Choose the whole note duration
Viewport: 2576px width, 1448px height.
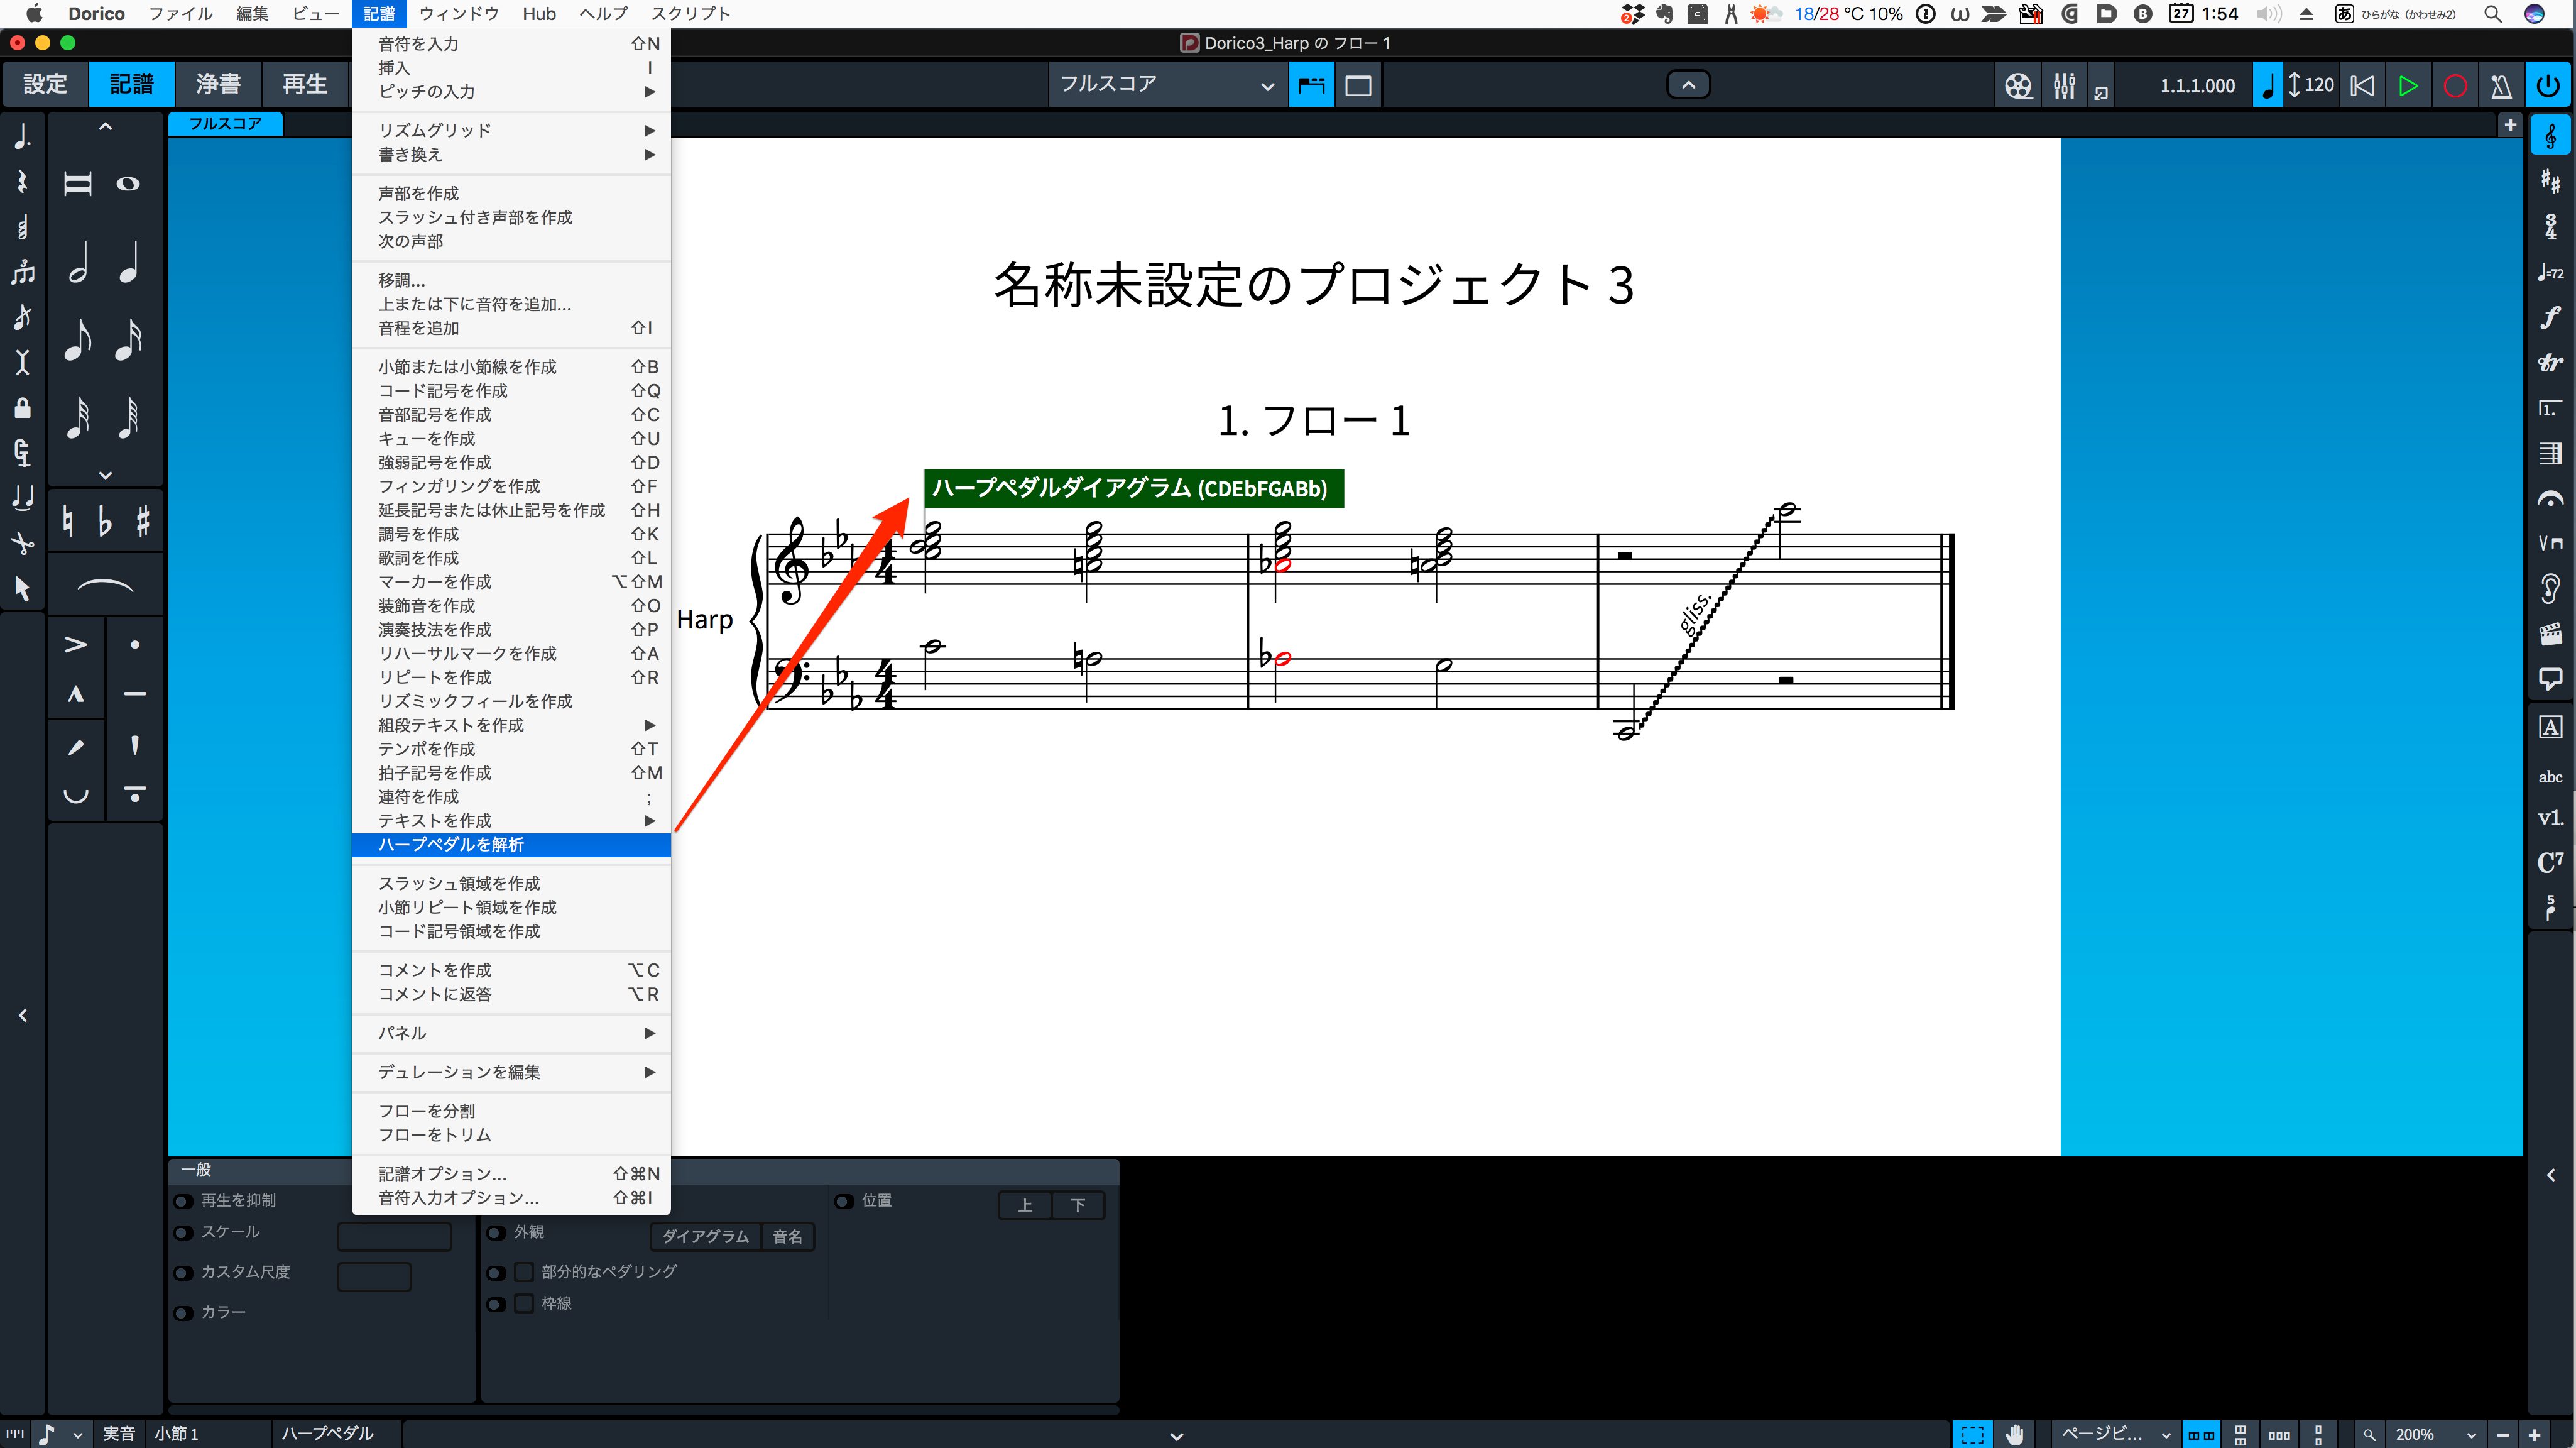(128, 184)
